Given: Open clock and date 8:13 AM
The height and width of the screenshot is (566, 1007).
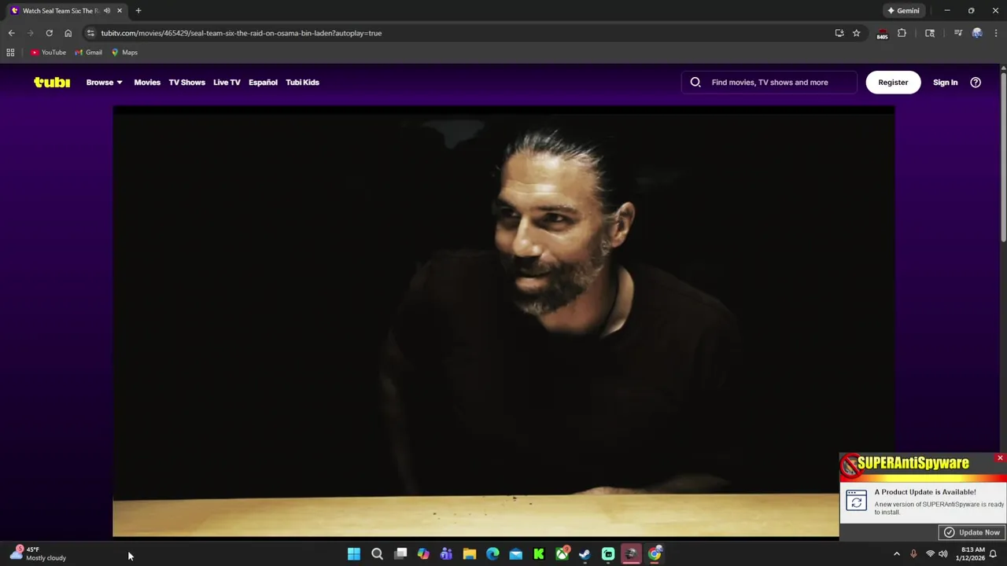Looking at the screenshot, I should click(973, 553).
